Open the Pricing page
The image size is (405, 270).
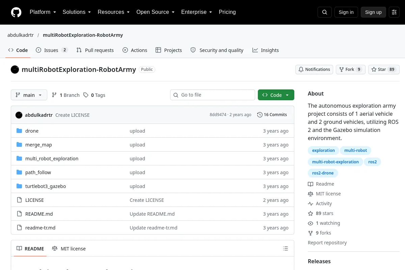click(x=227, y=12)
